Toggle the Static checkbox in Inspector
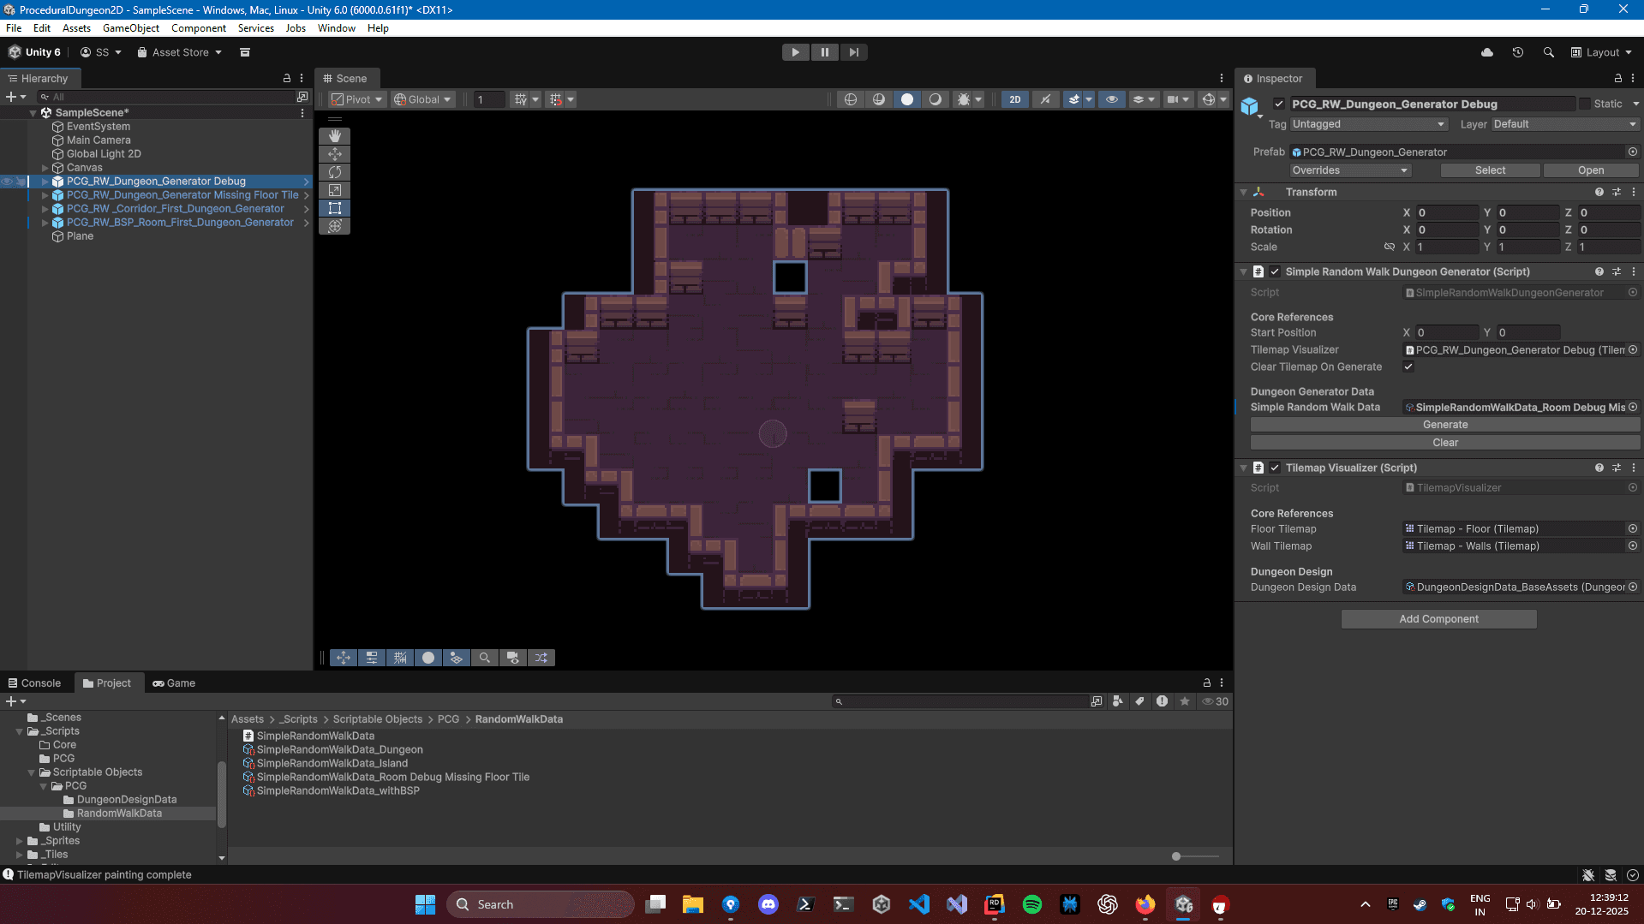This screenshot has width=1644, height=924. coord(1584,104)
